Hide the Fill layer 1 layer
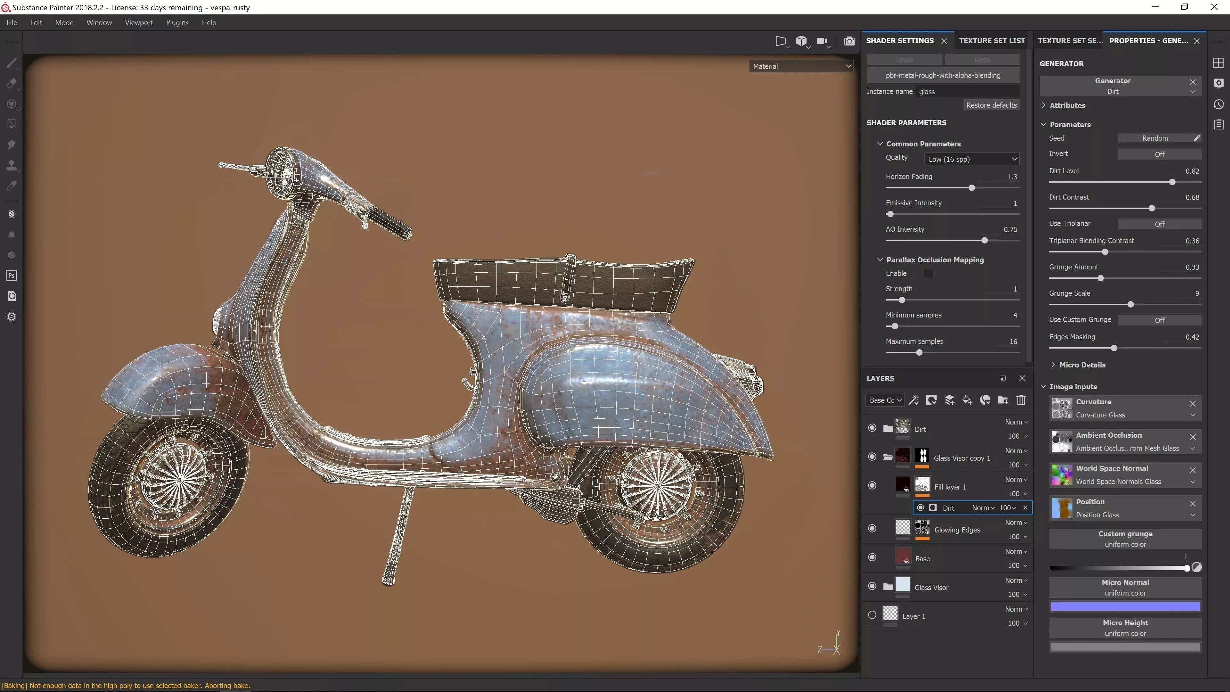Image resolution: width=1230 pixels, height=692 pixels. [x=872, y=485]
